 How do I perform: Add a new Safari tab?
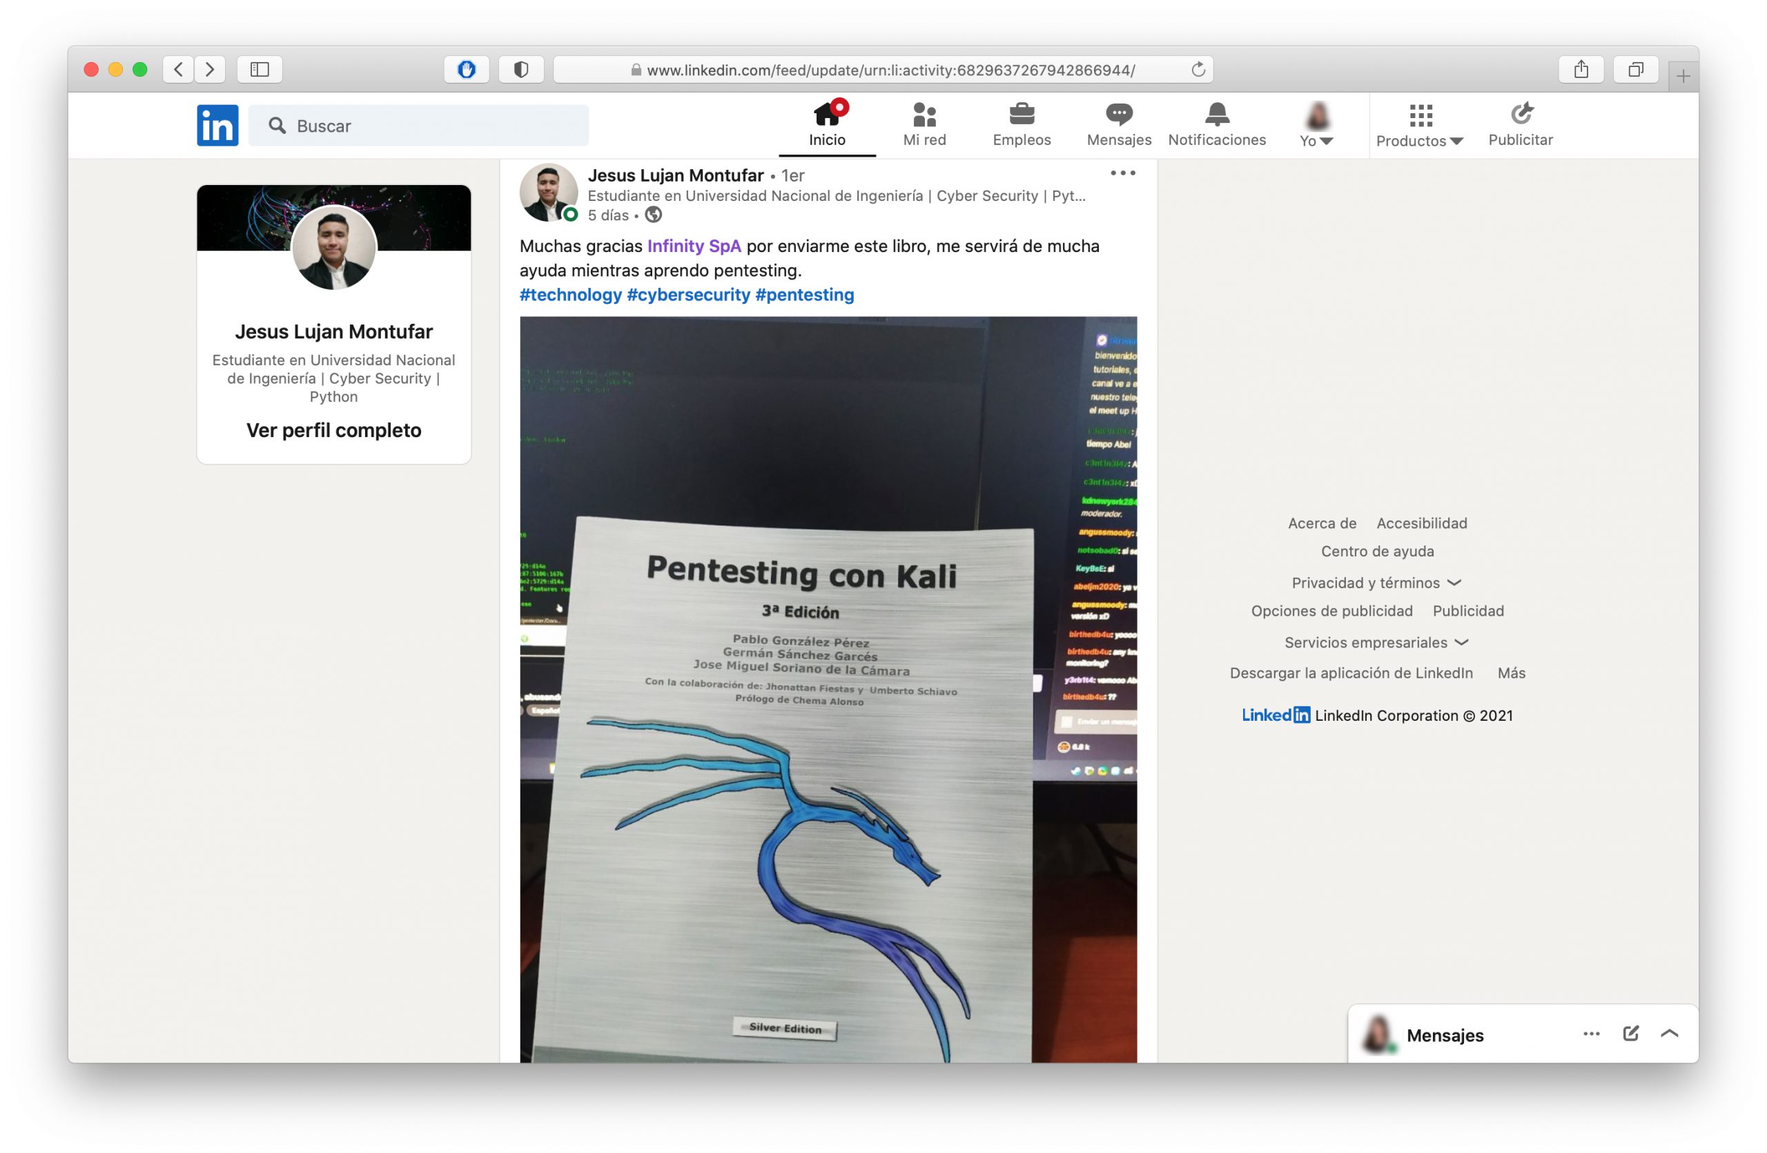(1683, 76)
